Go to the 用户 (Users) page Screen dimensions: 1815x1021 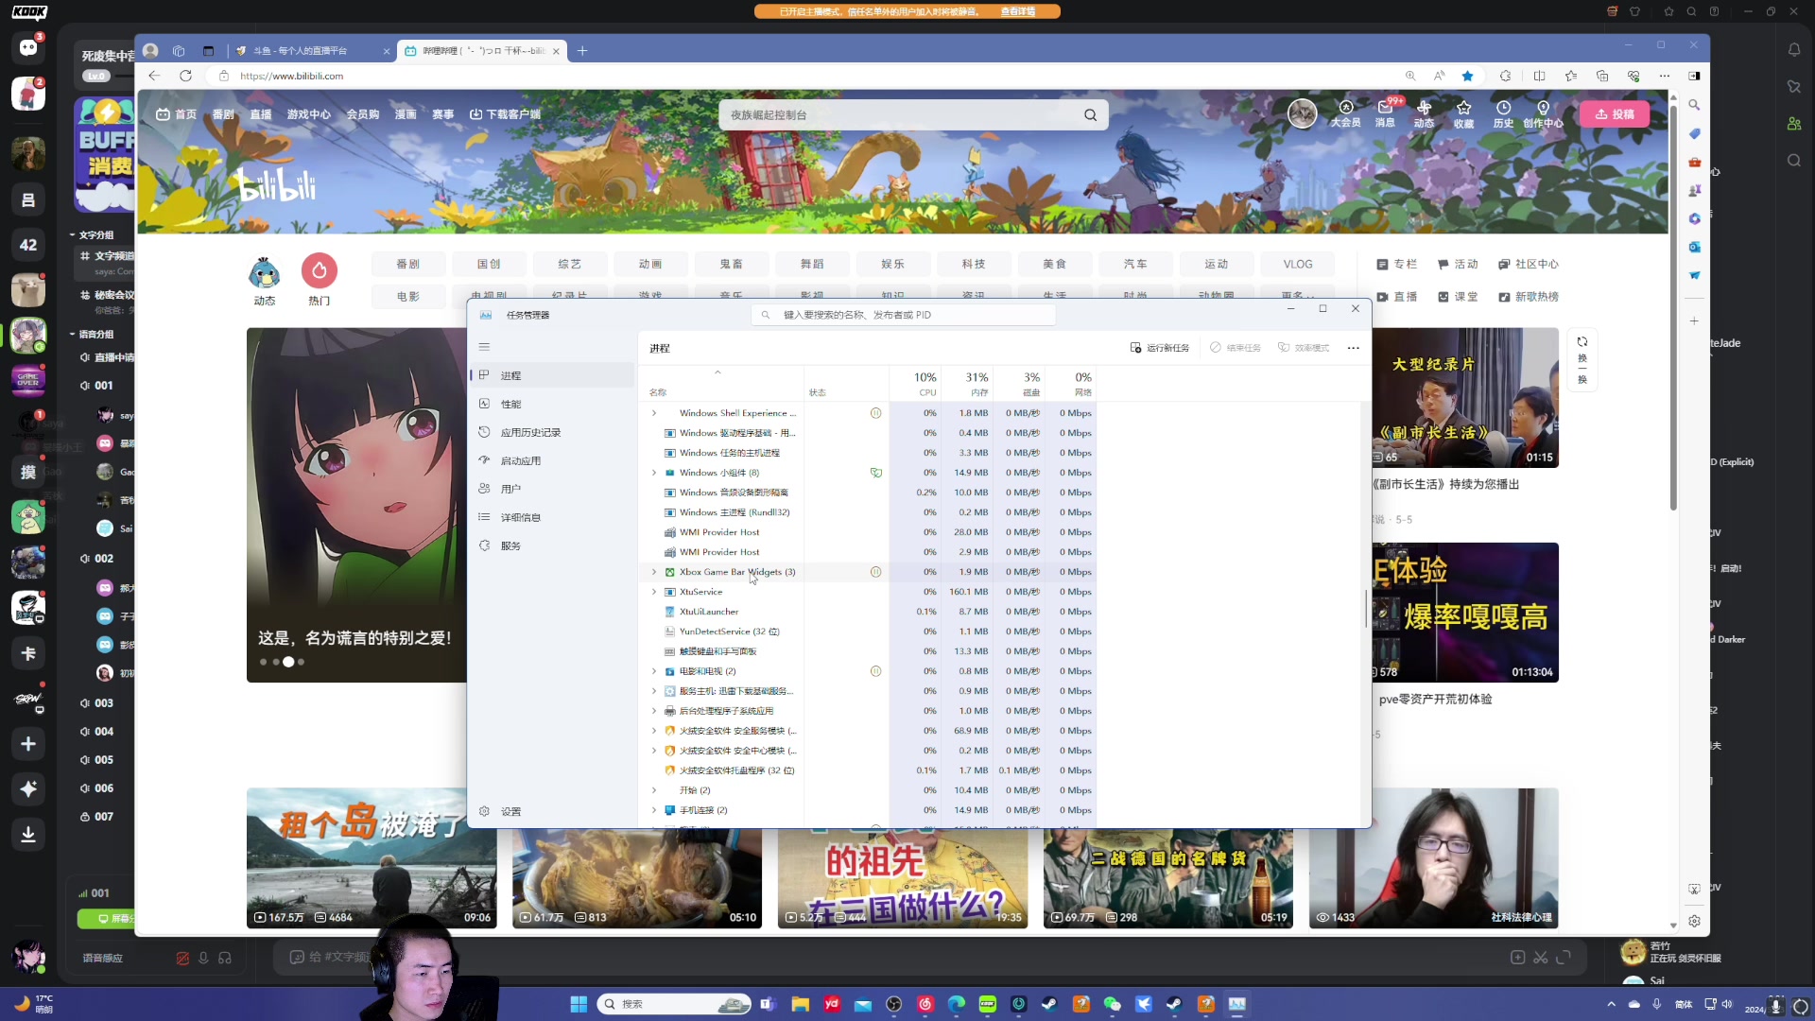pos(553,489)
